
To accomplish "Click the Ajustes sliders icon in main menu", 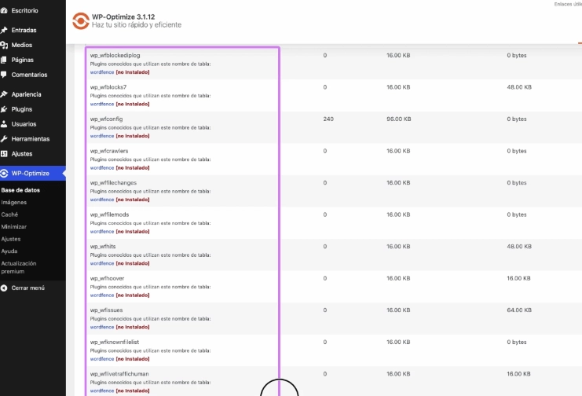I will [4, 154].
